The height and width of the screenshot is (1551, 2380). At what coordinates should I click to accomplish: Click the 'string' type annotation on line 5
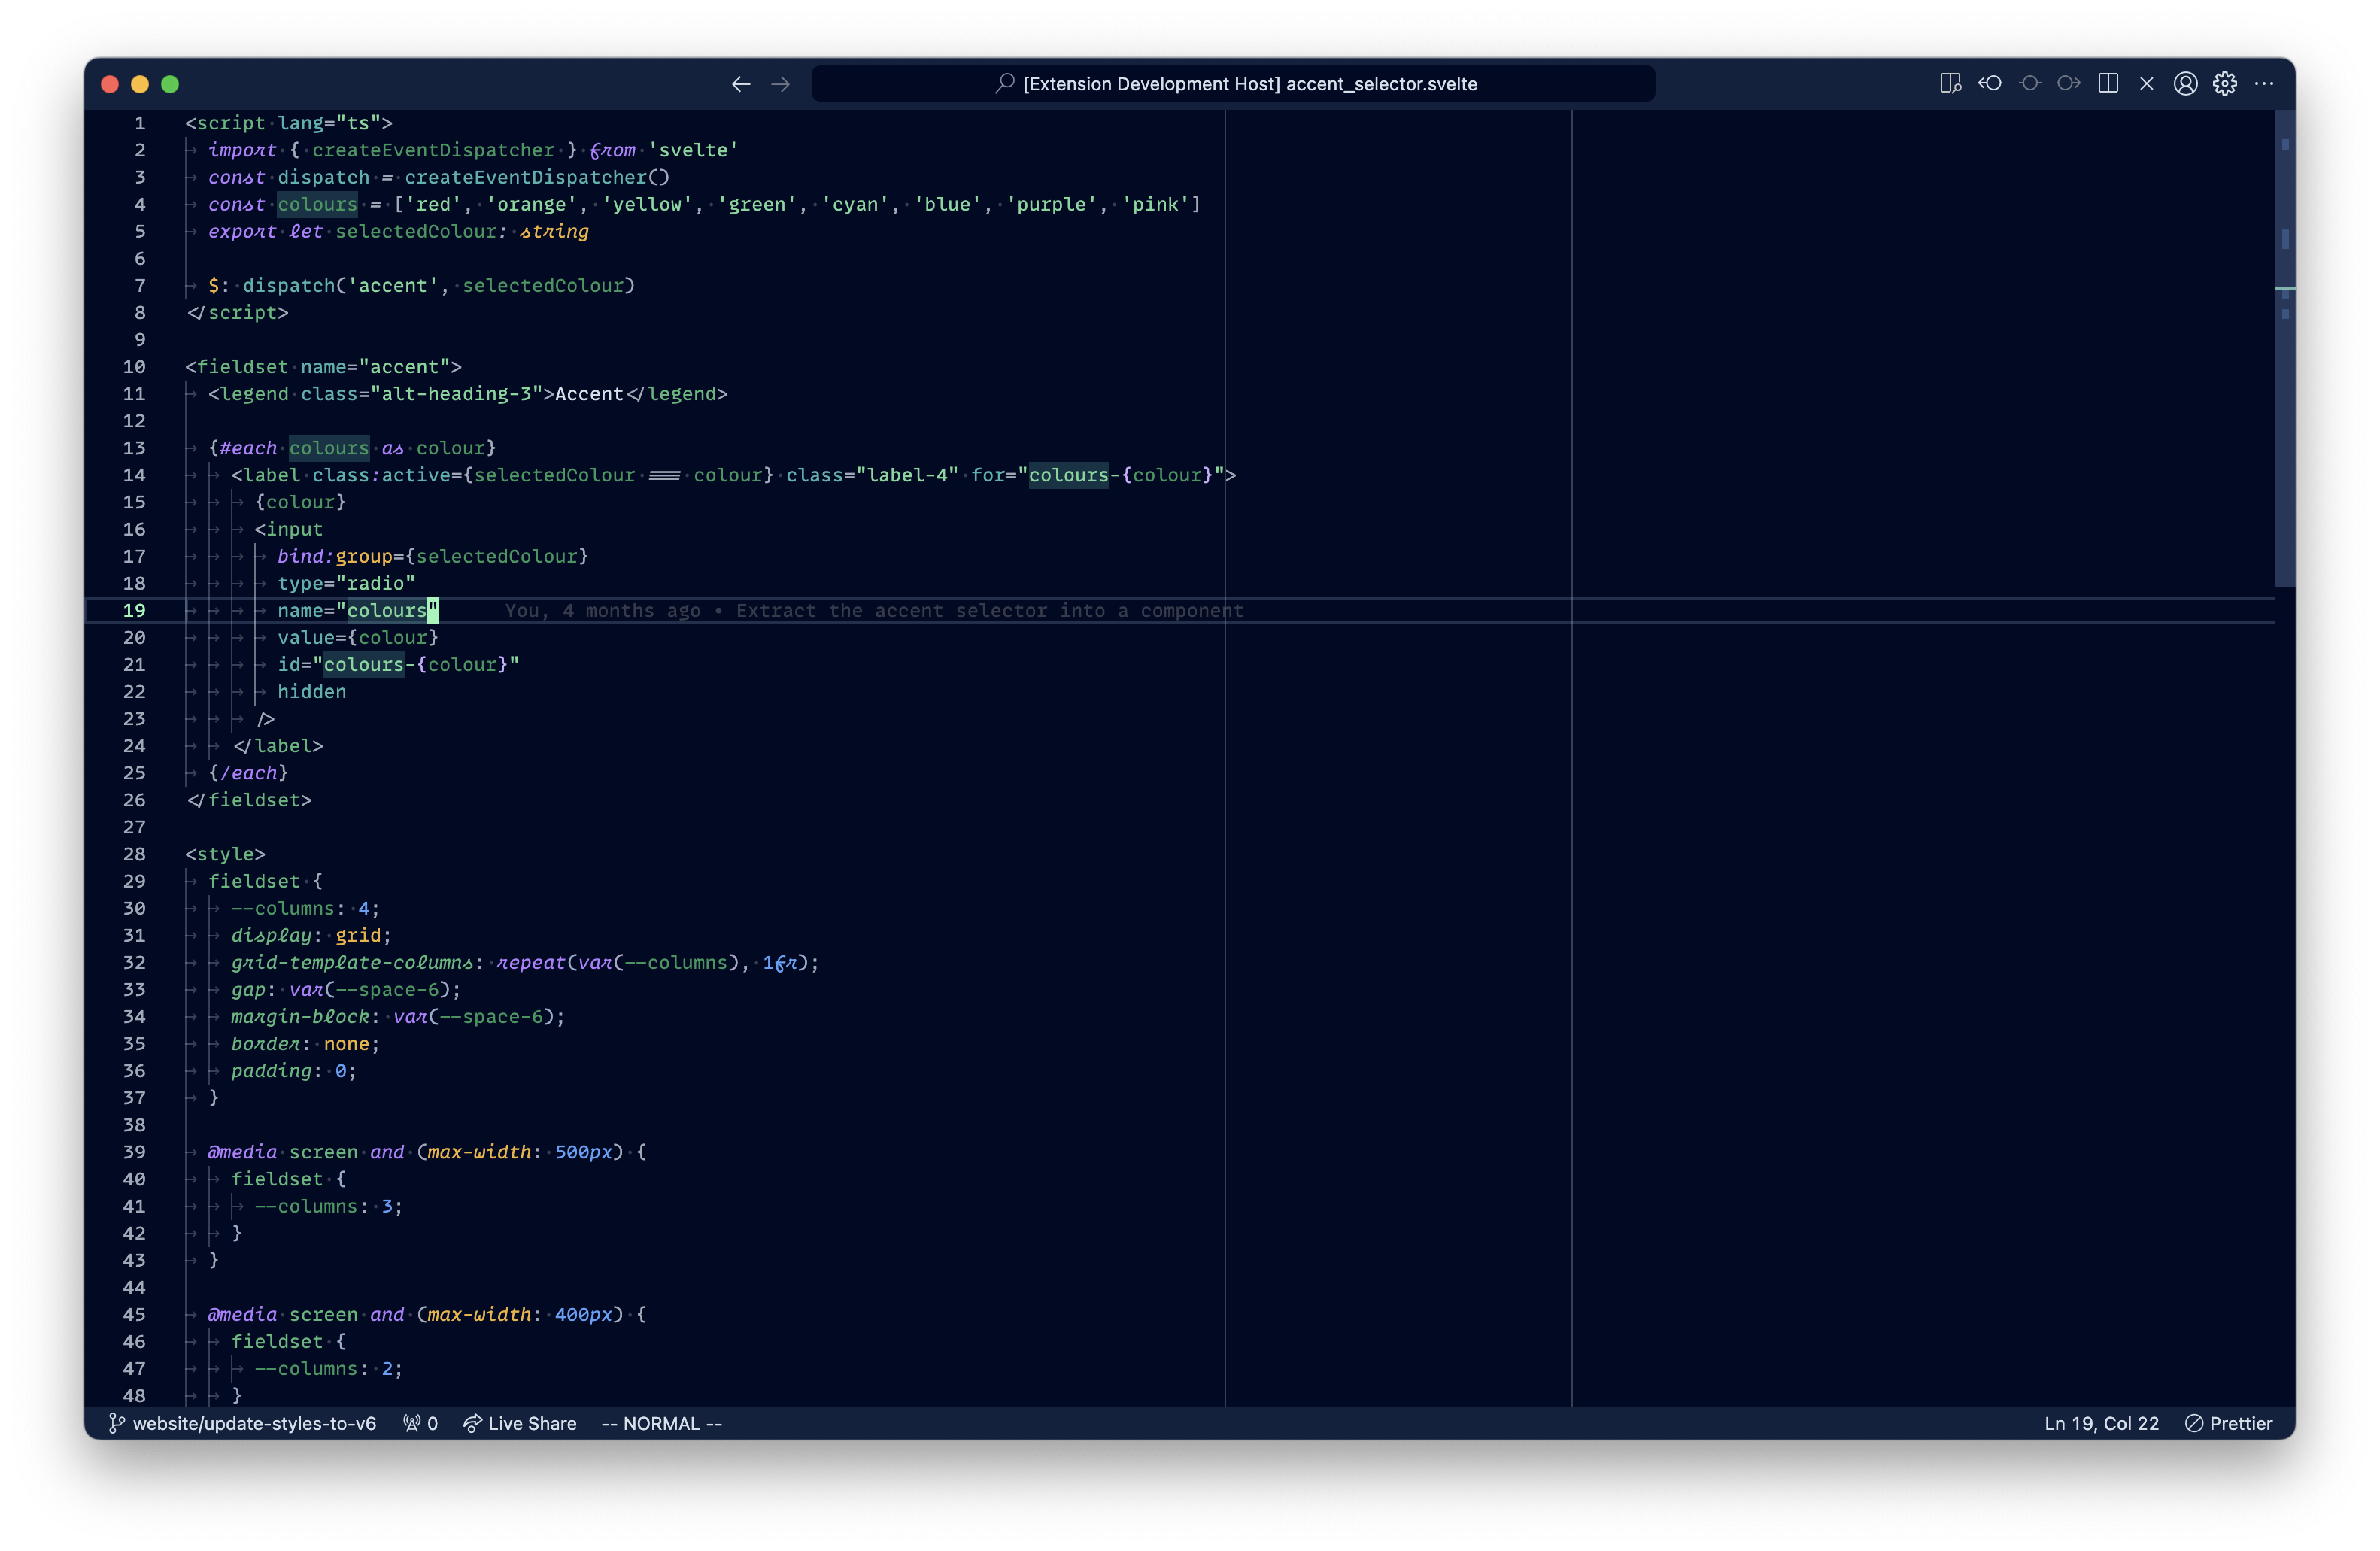click(x=554, y=230)
